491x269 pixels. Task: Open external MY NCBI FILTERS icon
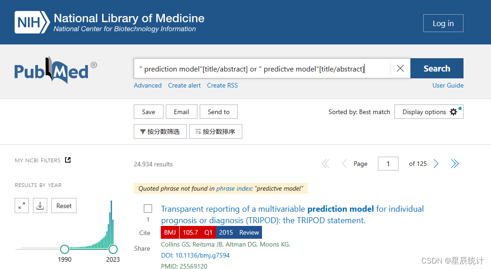point(68,160)
